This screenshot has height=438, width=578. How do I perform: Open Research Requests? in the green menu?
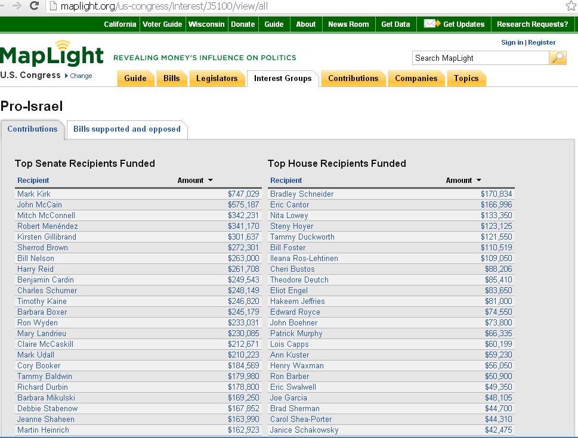click(x=532, y=24)
